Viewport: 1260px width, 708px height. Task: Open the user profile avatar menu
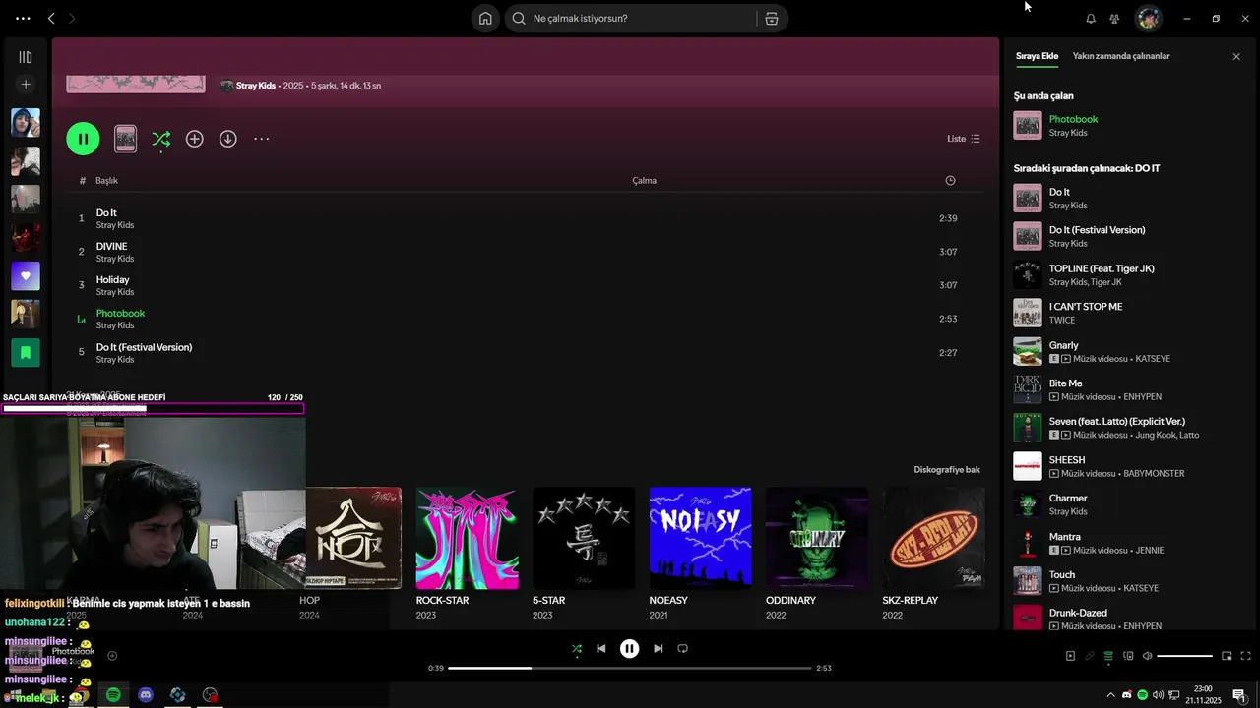(x=1148, y=18)
